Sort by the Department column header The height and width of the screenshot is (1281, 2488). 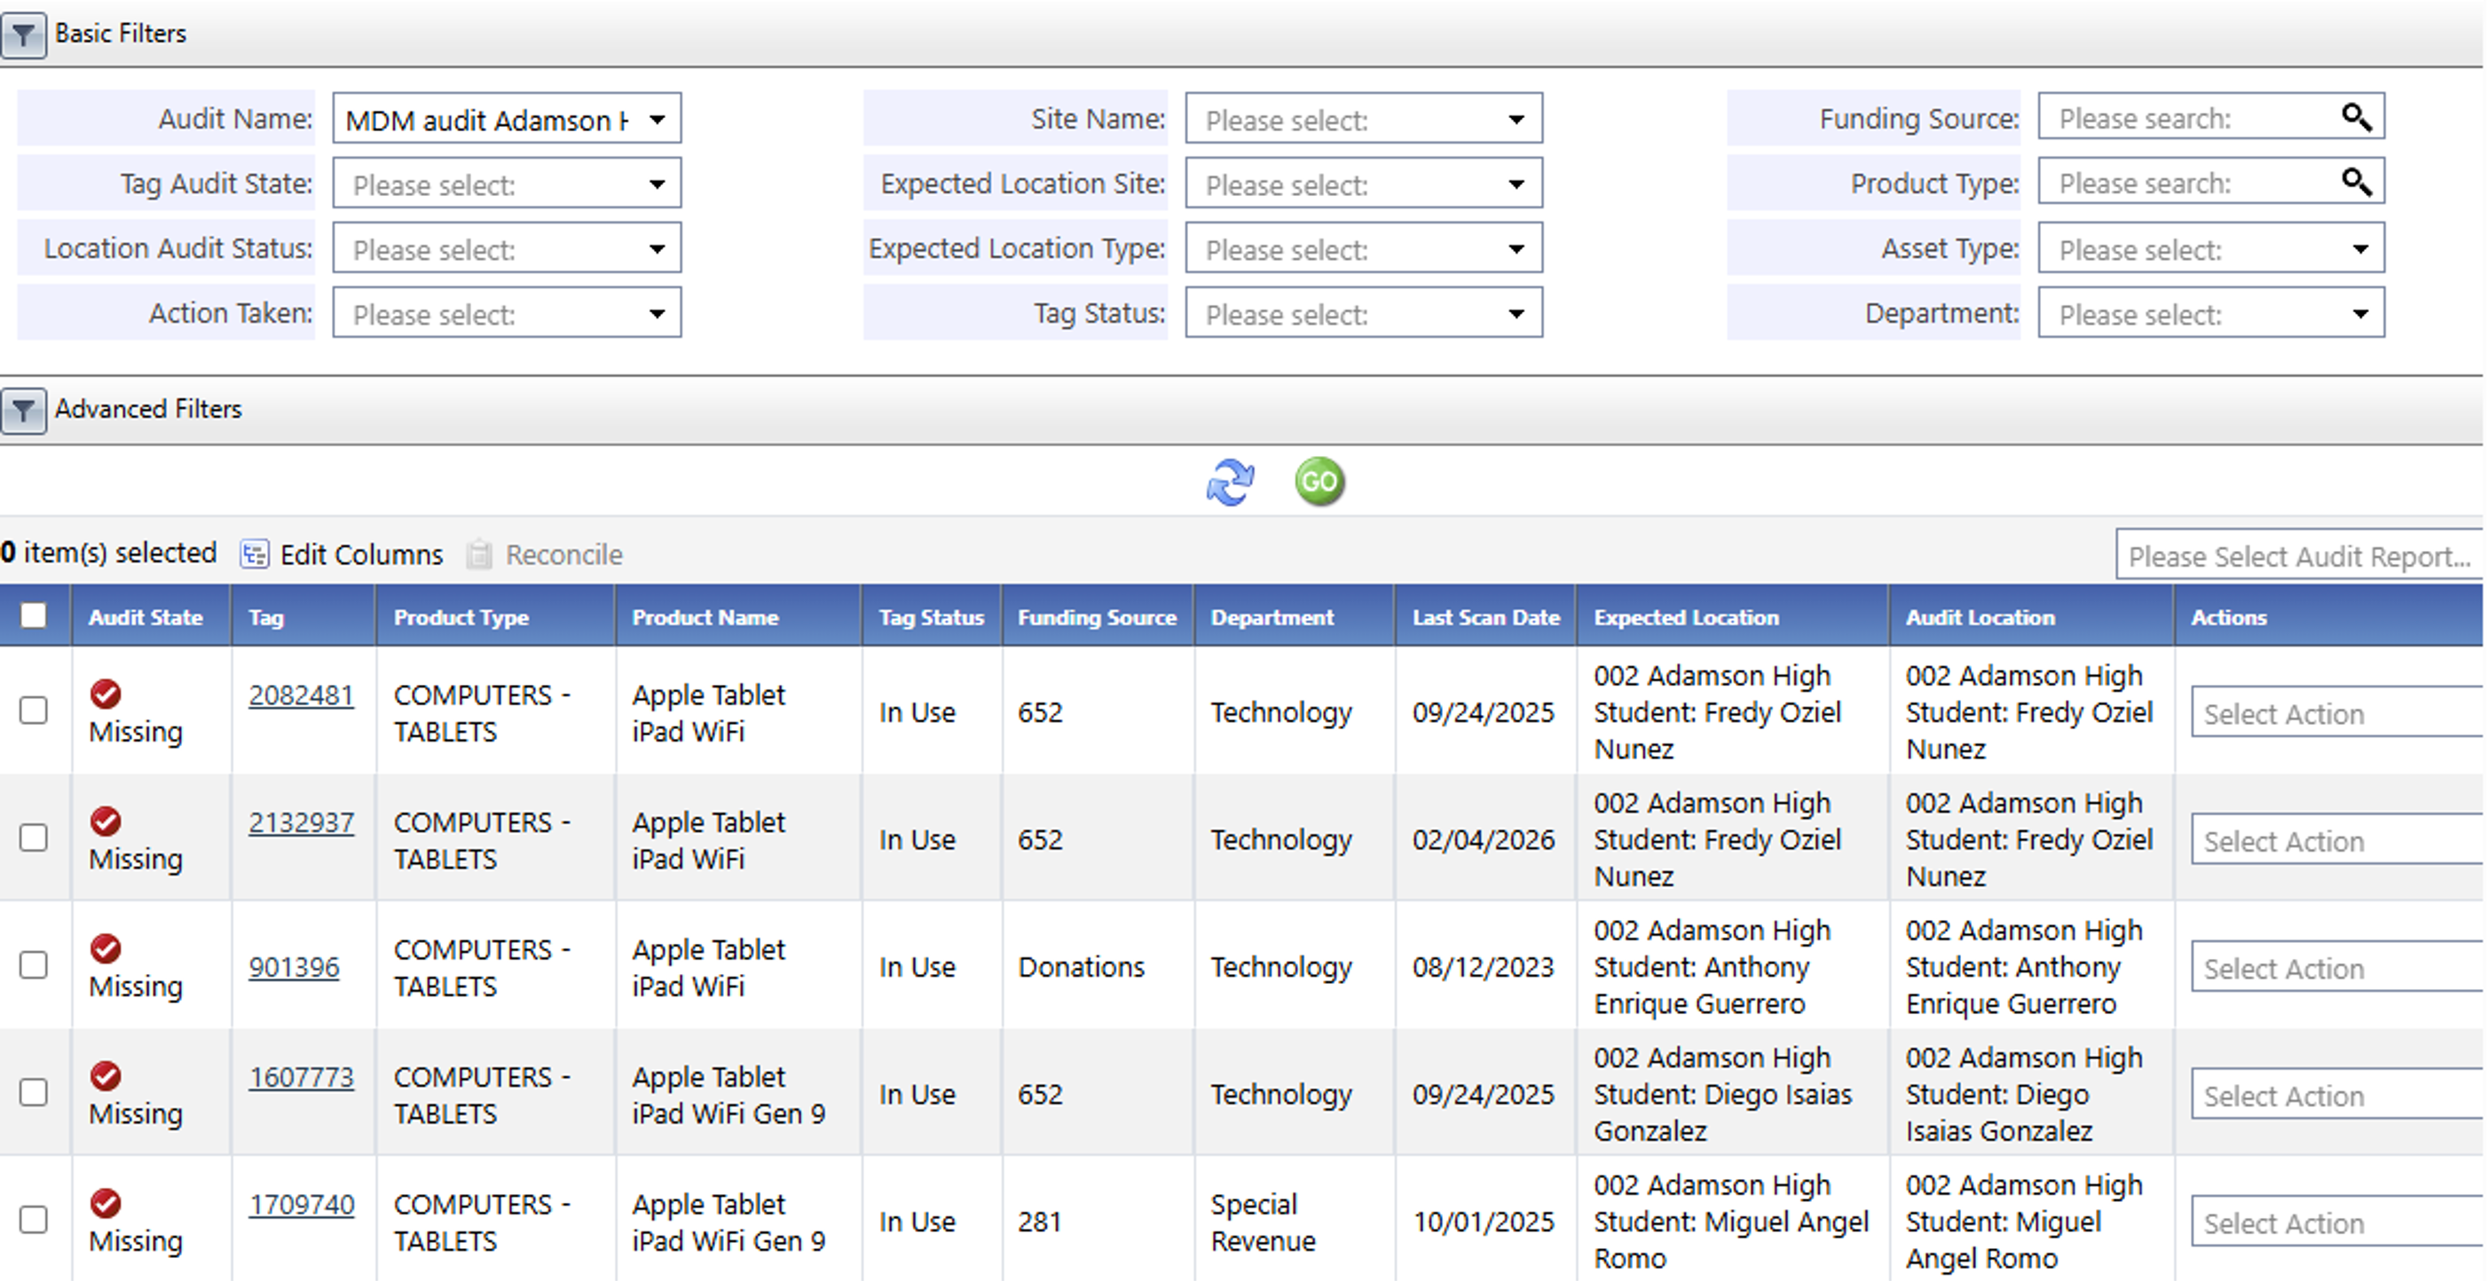(1272, 617)
